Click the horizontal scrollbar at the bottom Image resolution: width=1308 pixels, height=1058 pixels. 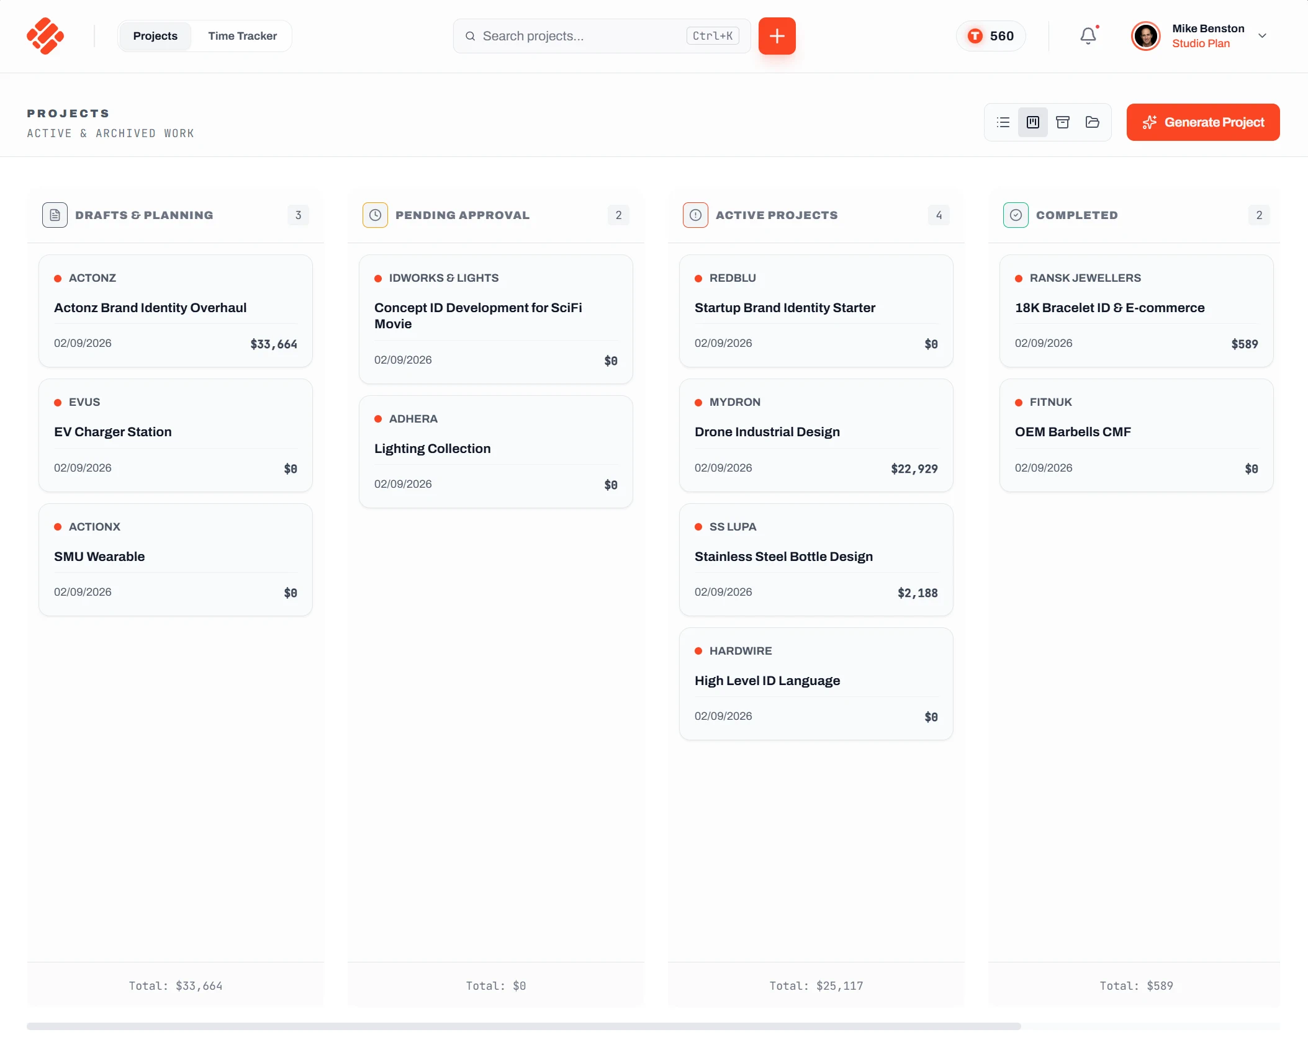coord(523,1026)
